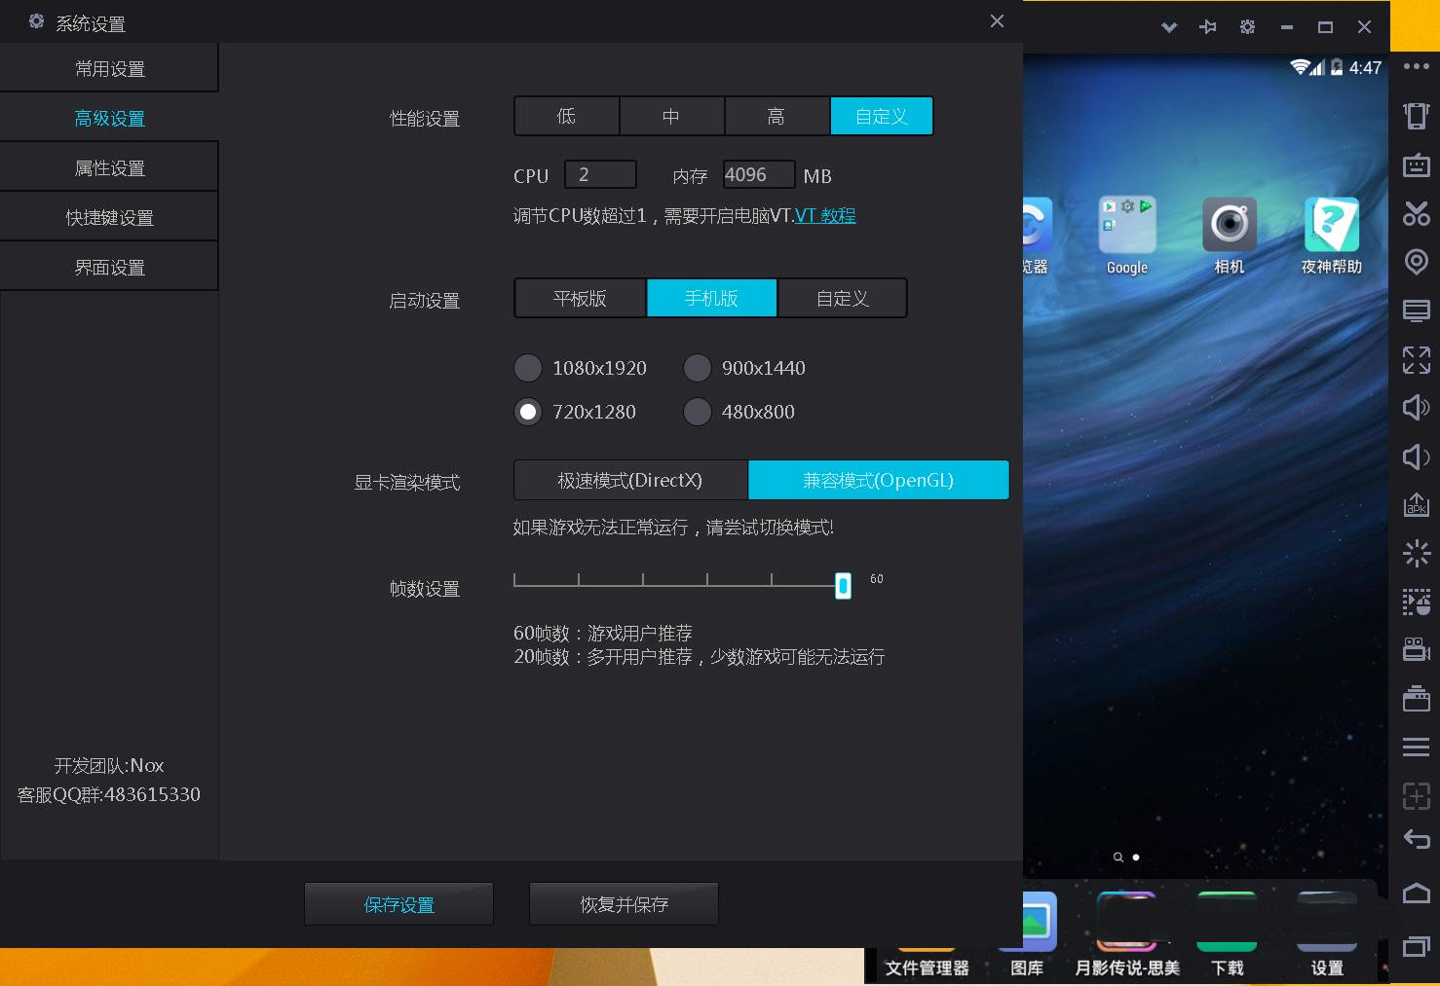1440x986 pixels.
Task: Click the Android home icon
Action: pos(1416,893)
